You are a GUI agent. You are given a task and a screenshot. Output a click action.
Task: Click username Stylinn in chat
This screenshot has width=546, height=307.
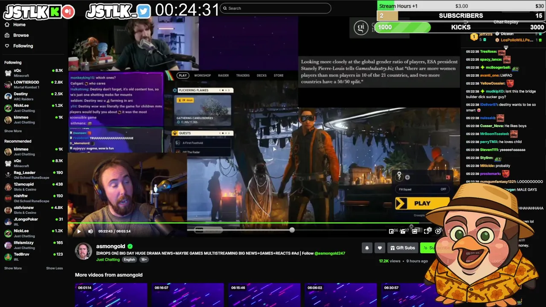tap(487, 158)
